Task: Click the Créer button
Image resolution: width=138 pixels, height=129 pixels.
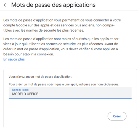Action: coord(117,116)
